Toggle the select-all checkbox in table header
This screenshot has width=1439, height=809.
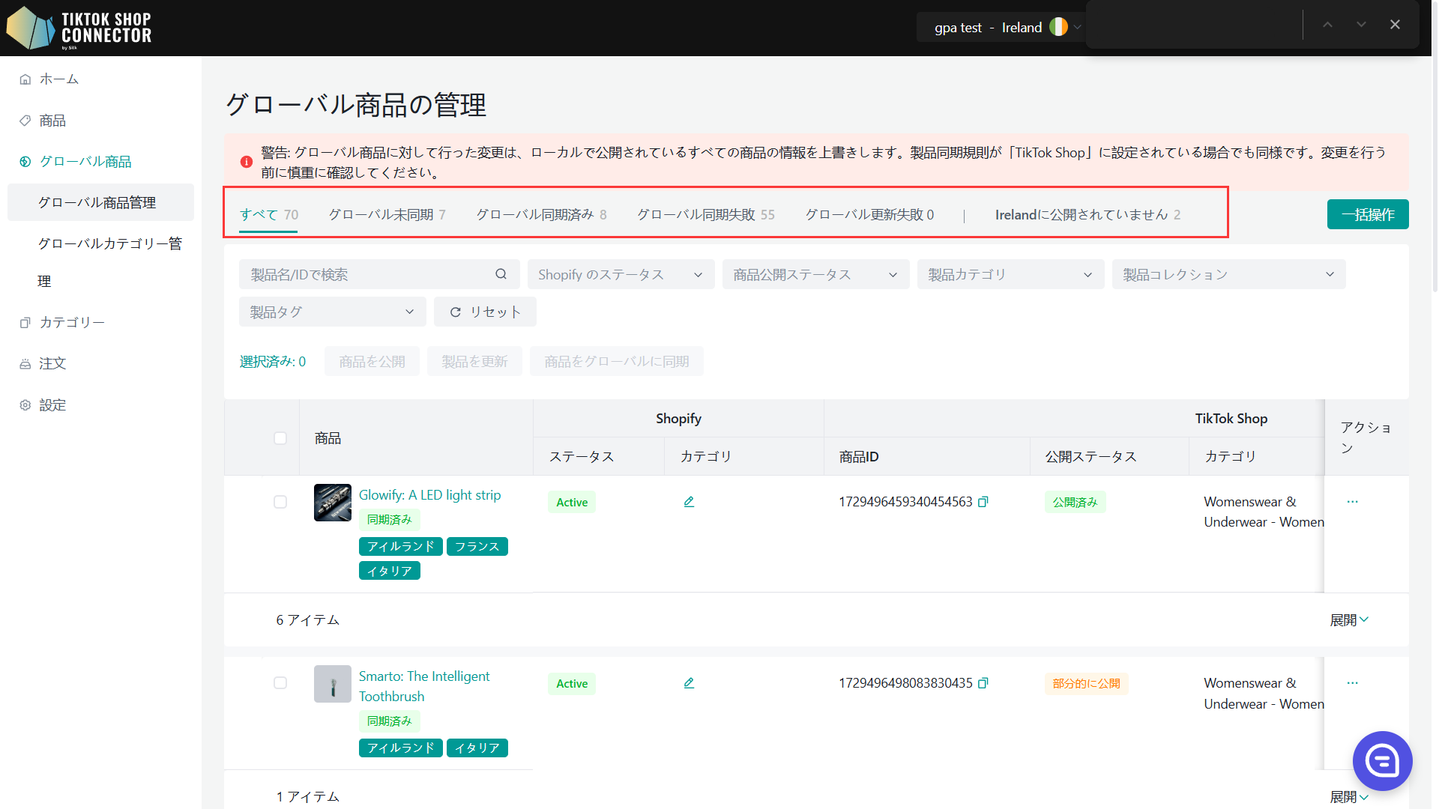tap(280, 438)
